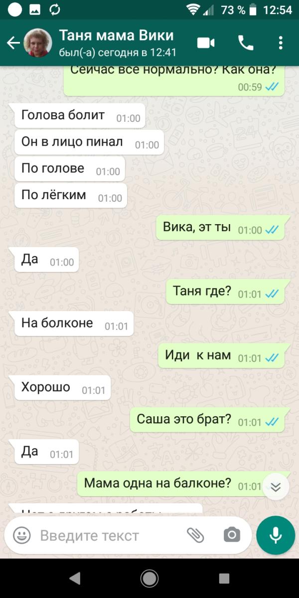Focus the 'Введите текст' input field
This screenshot has height=598, width=299.
111,536
